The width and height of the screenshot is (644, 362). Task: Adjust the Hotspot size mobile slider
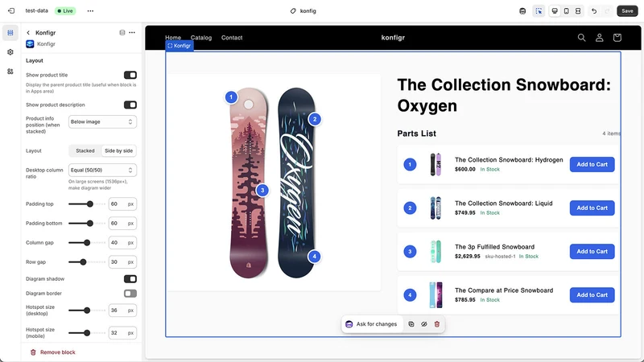(87, 333)
